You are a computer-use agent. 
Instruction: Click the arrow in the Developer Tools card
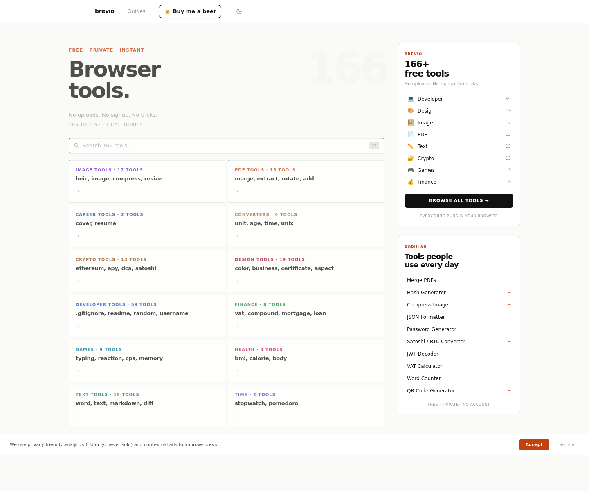click(78, 326)
